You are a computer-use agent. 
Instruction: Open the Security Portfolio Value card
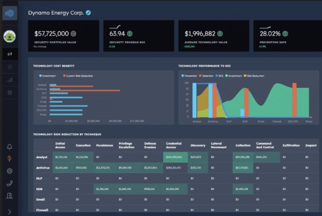(x=63, y=36)
